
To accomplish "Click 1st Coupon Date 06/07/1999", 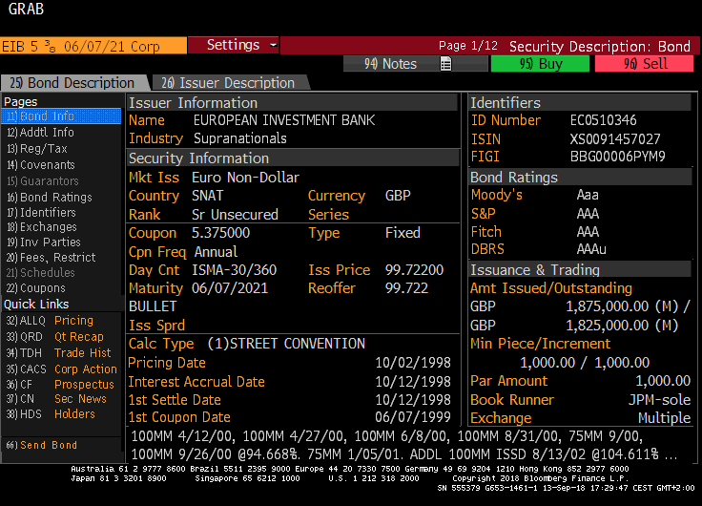I will (413, 417).
